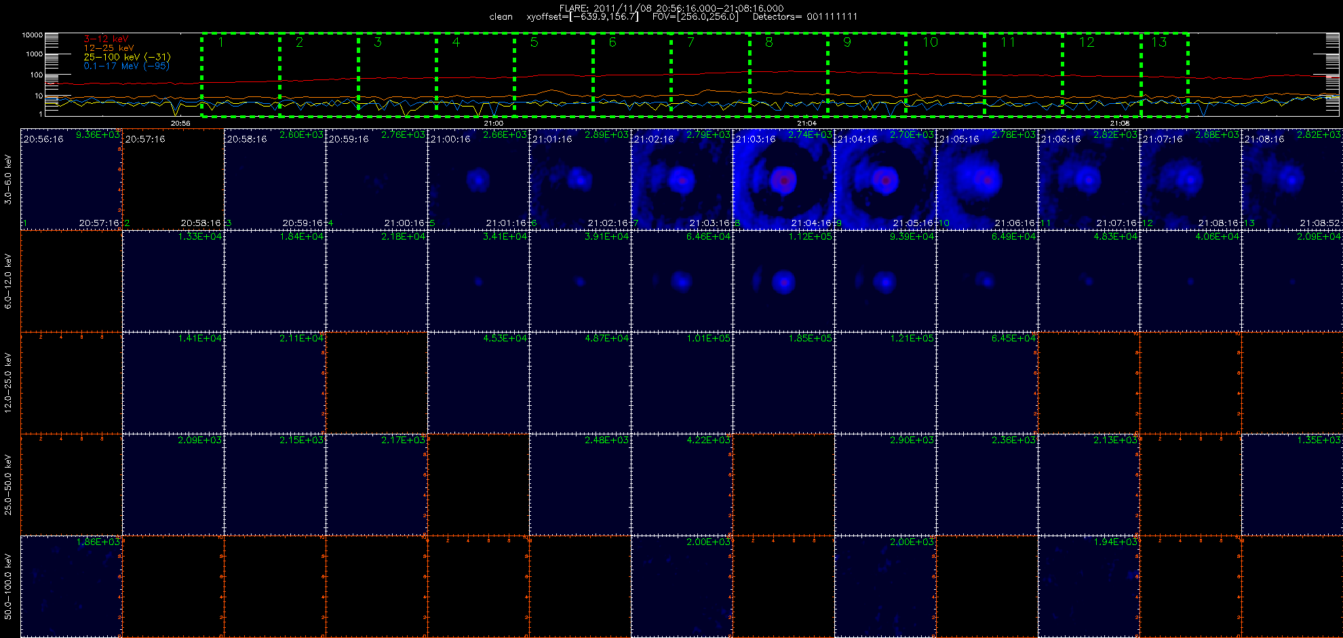This screenshot has height=638, width=1343.
Task: Select interval 7 label in light curve
Action: tap(690, 42)
